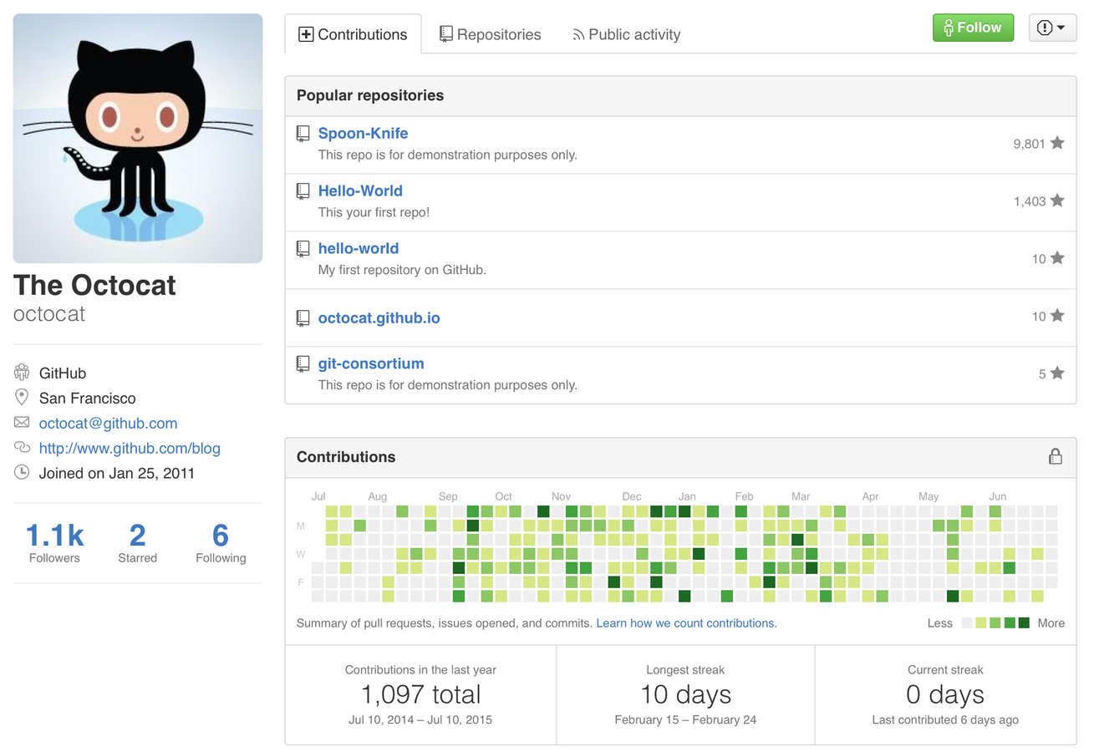Follow The Octocat

[x=973, y=28]
